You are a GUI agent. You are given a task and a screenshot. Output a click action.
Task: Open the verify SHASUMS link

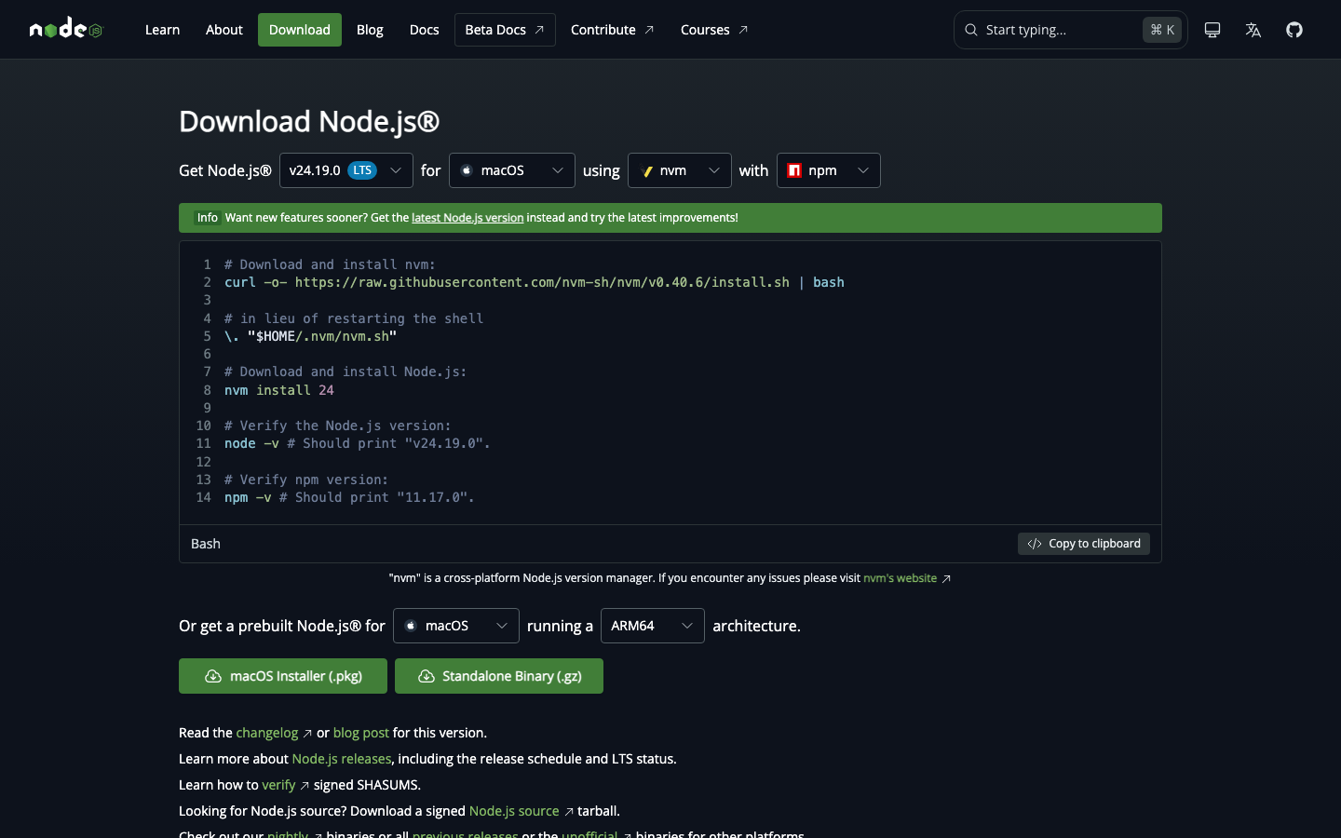[x=285, y=785]
